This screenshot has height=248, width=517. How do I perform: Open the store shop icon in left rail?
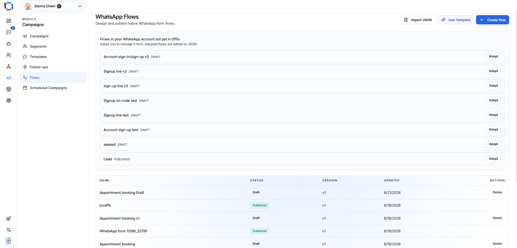pyautogui.click(x=9, y=89)
